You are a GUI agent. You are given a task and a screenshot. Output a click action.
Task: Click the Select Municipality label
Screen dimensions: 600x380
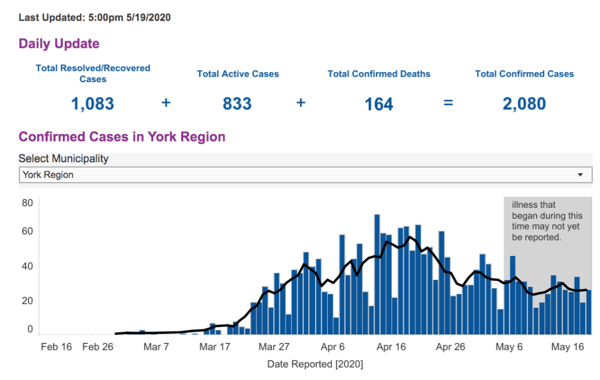(x=63, y=158)
